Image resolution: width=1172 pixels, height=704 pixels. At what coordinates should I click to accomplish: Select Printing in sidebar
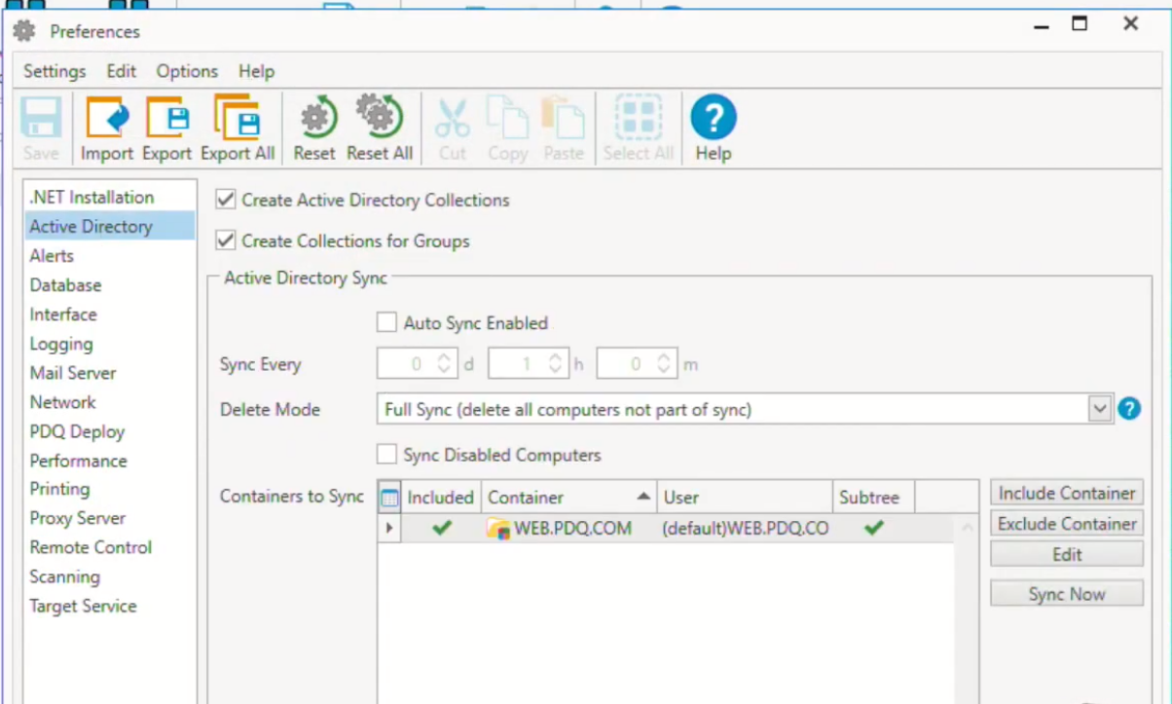click(x=109, y=489)
